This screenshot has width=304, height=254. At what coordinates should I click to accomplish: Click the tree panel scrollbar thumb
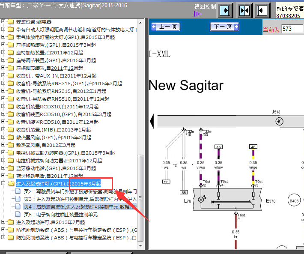pos(140,198)
